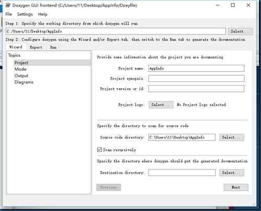Maximize the Doxygen window
Screen dimensions: 261x211
233,5
